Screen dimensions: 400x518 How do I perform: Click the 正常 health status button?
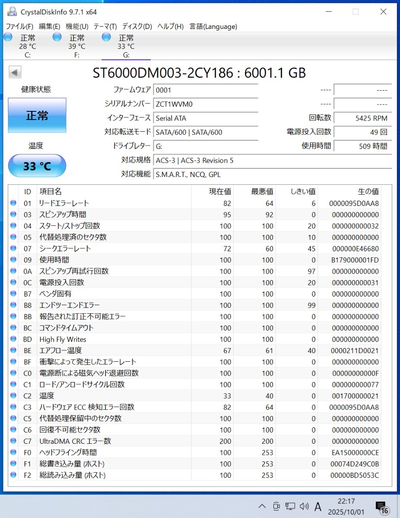37,115
